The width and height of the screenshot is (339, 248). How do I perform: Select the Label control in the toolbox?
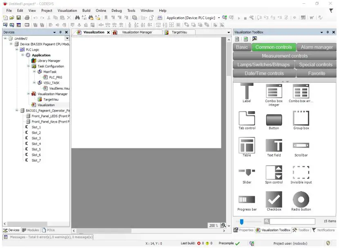[247, 91]
